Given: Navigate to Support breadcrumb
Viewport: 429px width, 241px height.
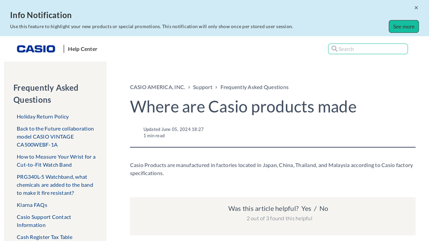Looking at the screenshot, I should (x=203, y=87).
